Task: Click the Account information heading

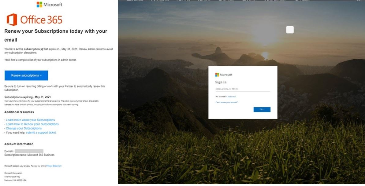Action: [x=19, y=144]
